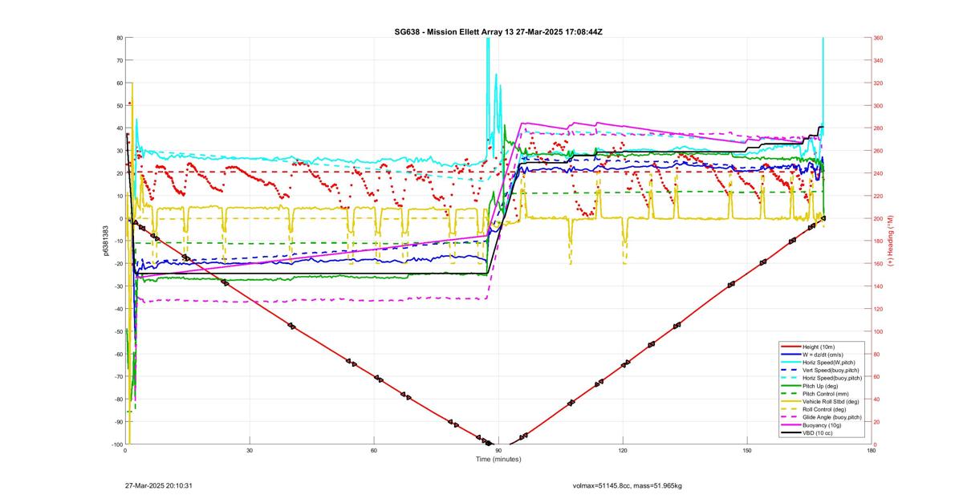This screenshot has width=963, height=499.
Task: Click the '90' tick on the time axis
Action: tap(498, 450)
